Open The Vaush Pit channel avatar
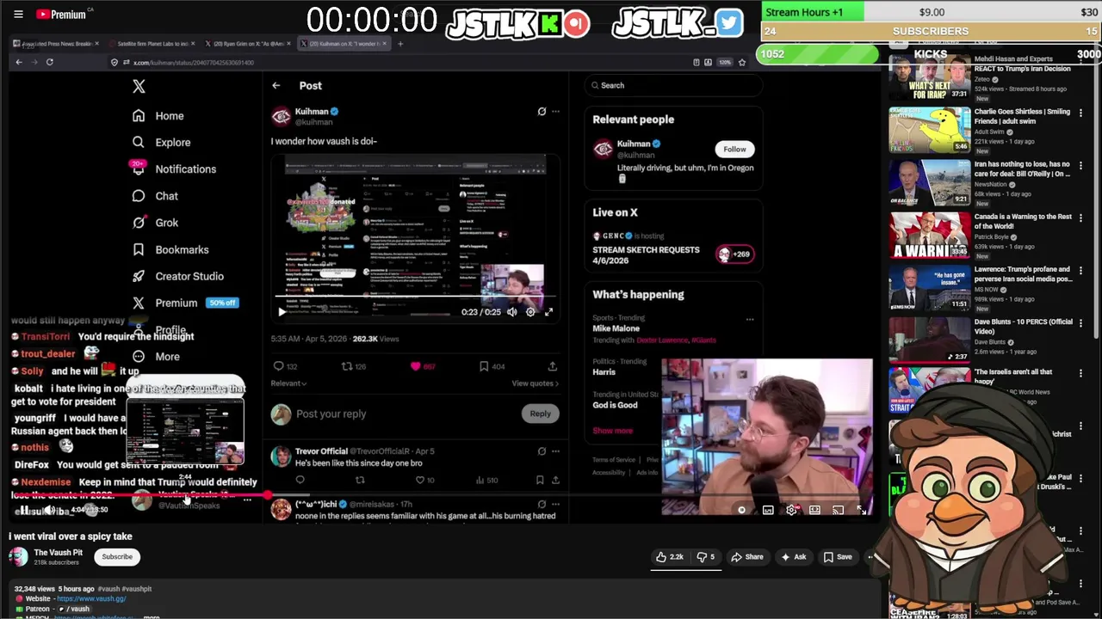The image size is (1102, 619). click(18, 556)
